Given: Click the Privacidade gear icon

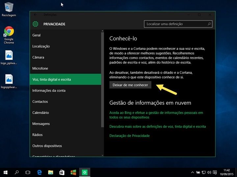Looking at the screenshot, I should pyautogui.click(x=35, y=24).
